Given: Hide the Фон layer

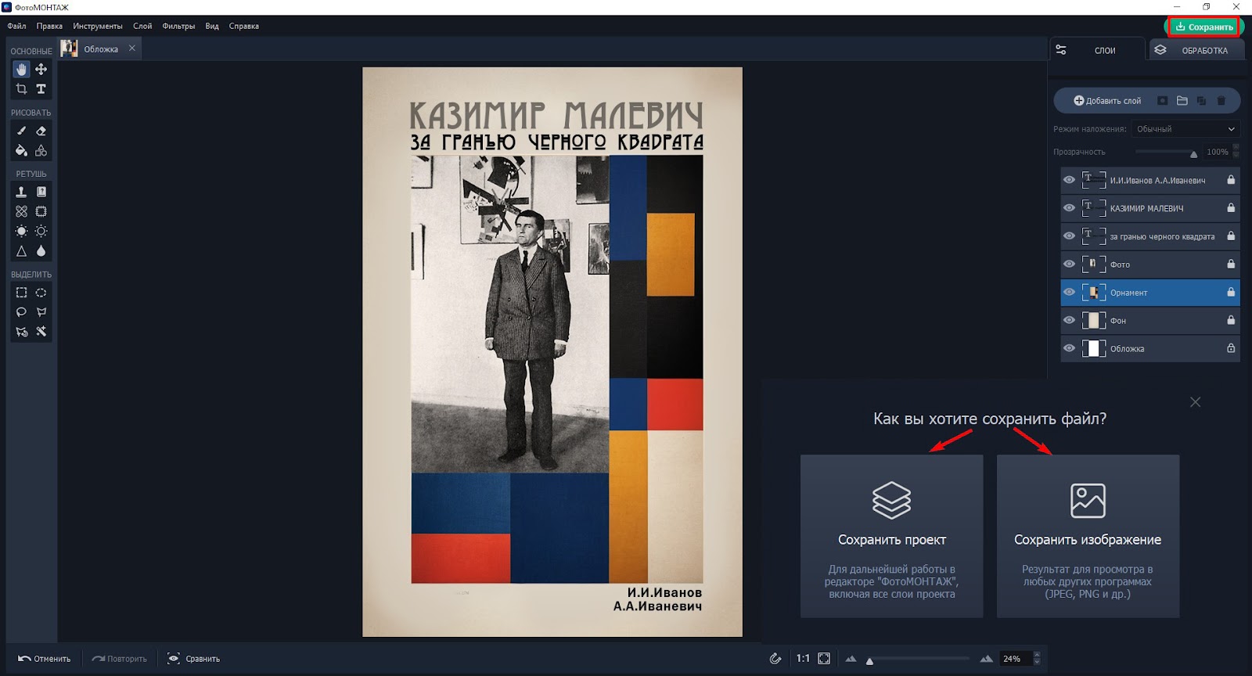Looking at the screenshot, I should [1069, 321].
